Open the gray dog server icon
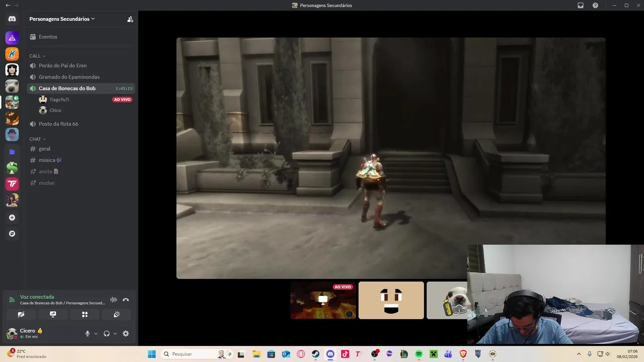Viewport: 644px width, 362px height. (12, 86)
